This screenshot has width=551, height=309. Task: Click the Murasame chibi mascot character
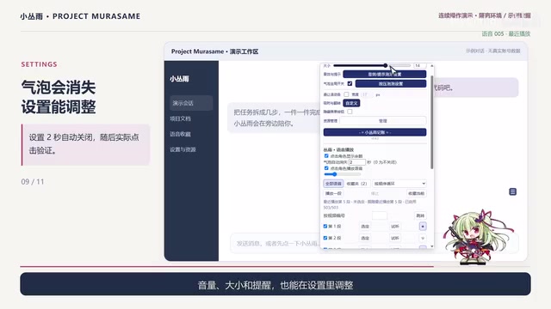[479, 237]
